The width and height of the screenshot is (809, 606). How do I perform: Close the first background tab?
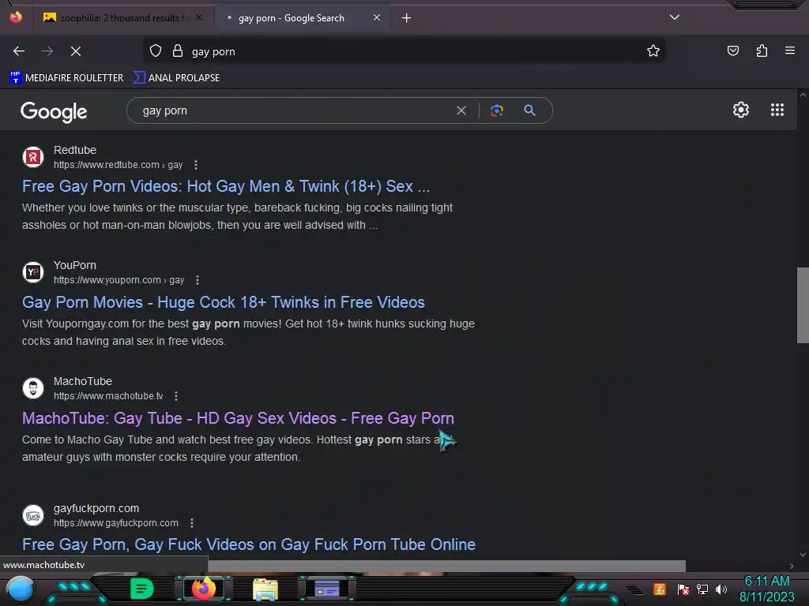tap(199, 18)
